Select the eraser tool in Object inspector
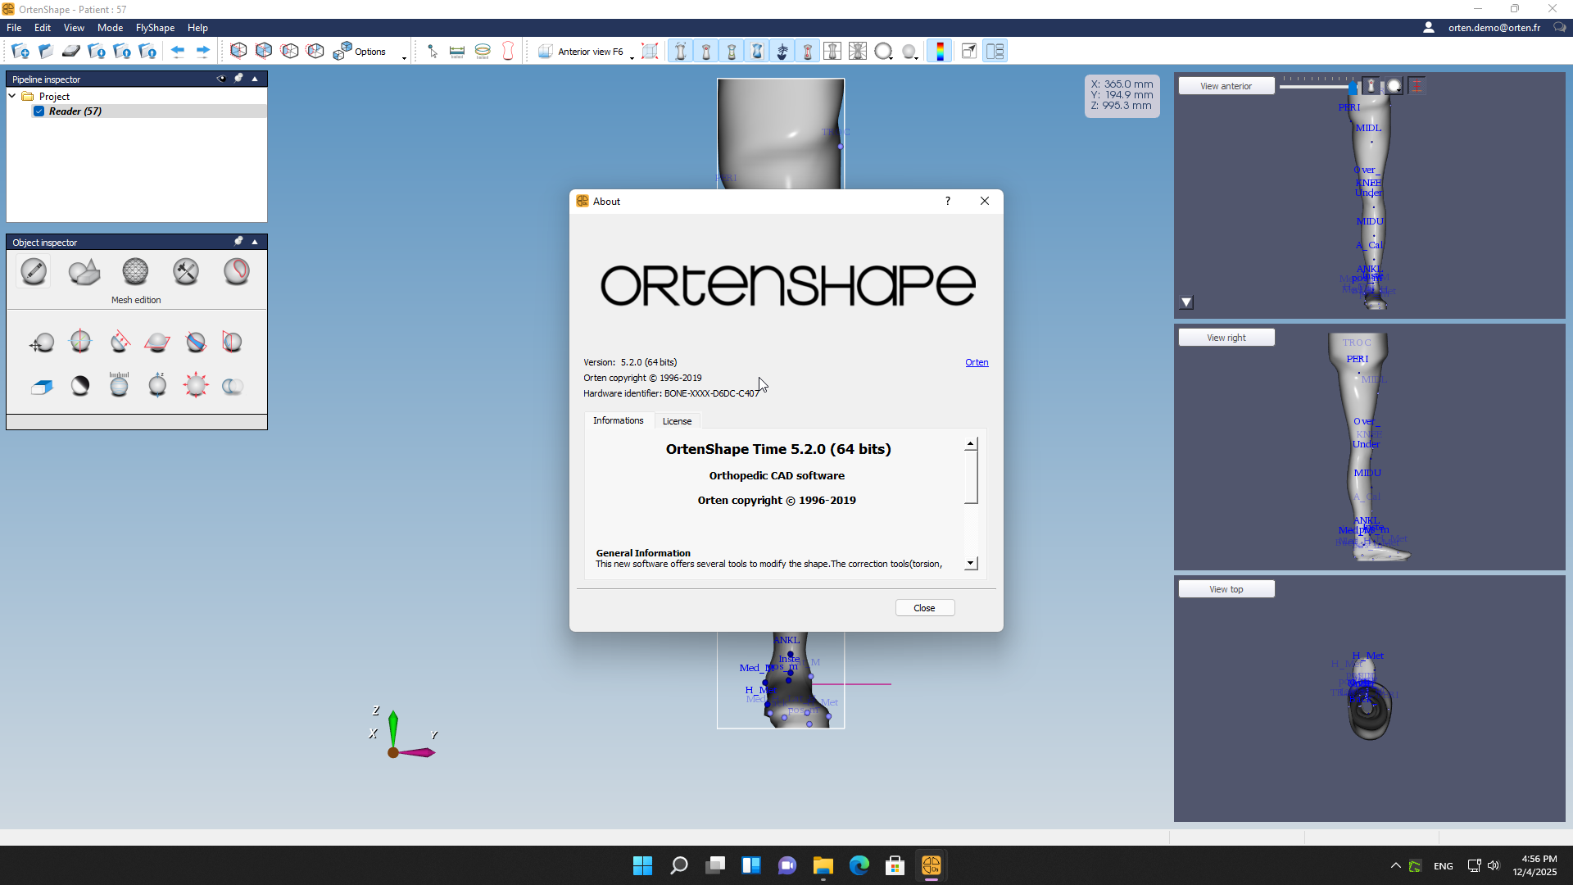This screenshot has height=885, width=1573. (42, 386)
